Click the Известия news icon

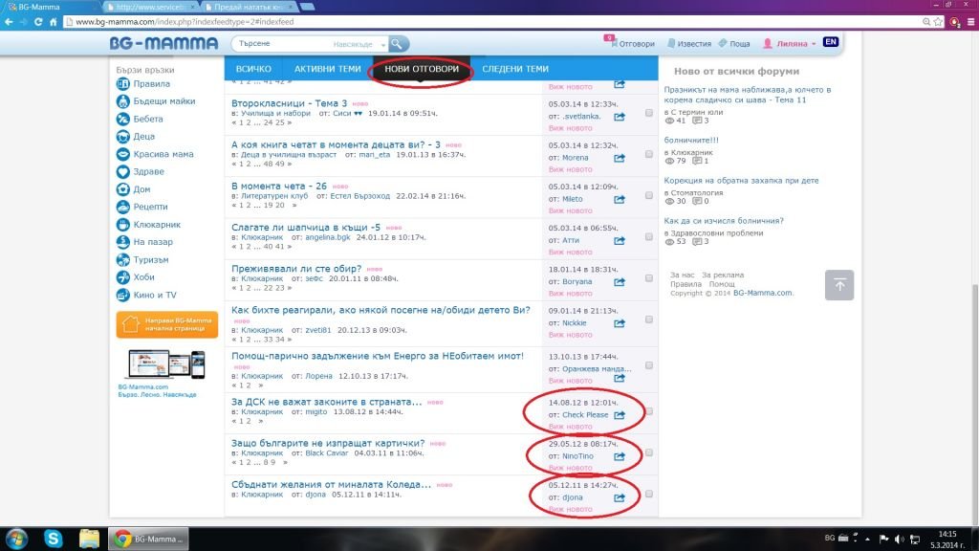pyautogui.click(x=673, y=44)
